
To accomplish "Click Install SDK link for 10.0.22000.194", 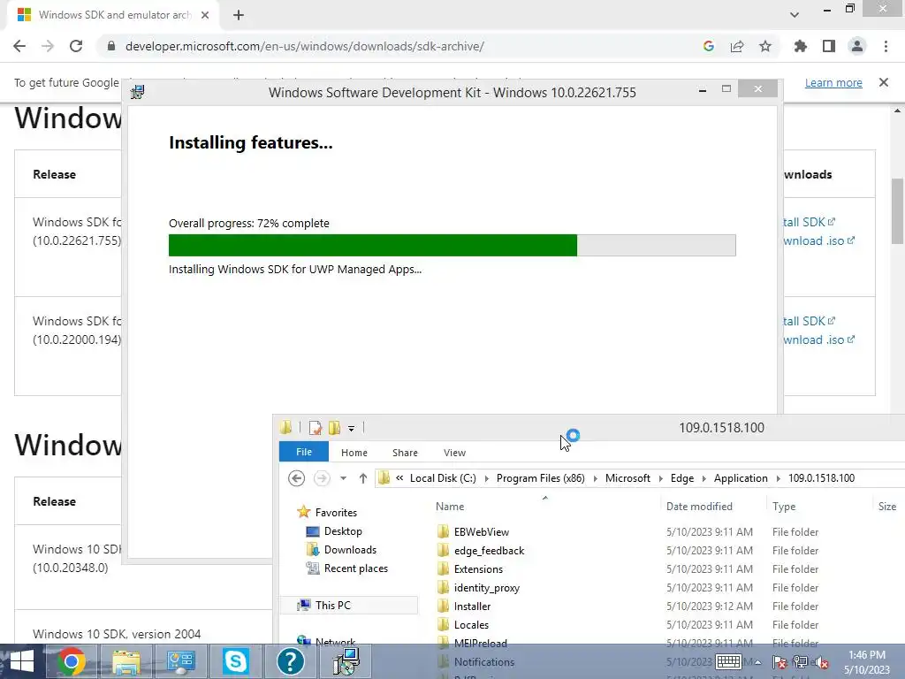I will 809,321.
